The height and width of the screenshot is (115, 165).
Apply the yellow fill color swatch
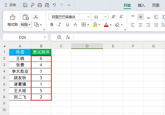pos(95,25)
